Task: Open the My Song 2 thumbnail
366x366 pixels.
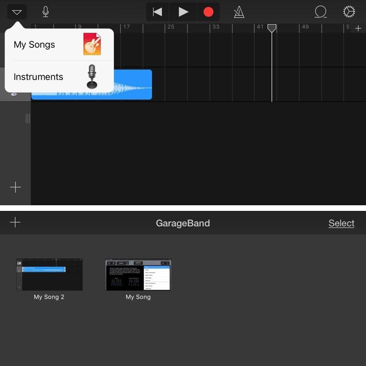Action: click(x=49, y=274)
